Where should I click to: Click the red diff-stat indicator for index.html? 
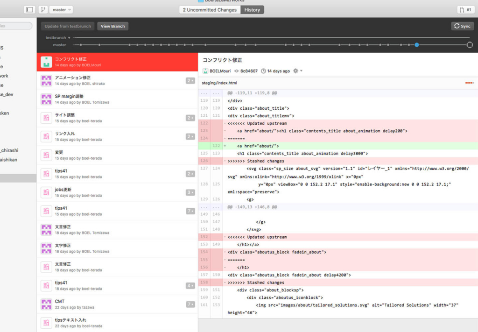(470, 83)
